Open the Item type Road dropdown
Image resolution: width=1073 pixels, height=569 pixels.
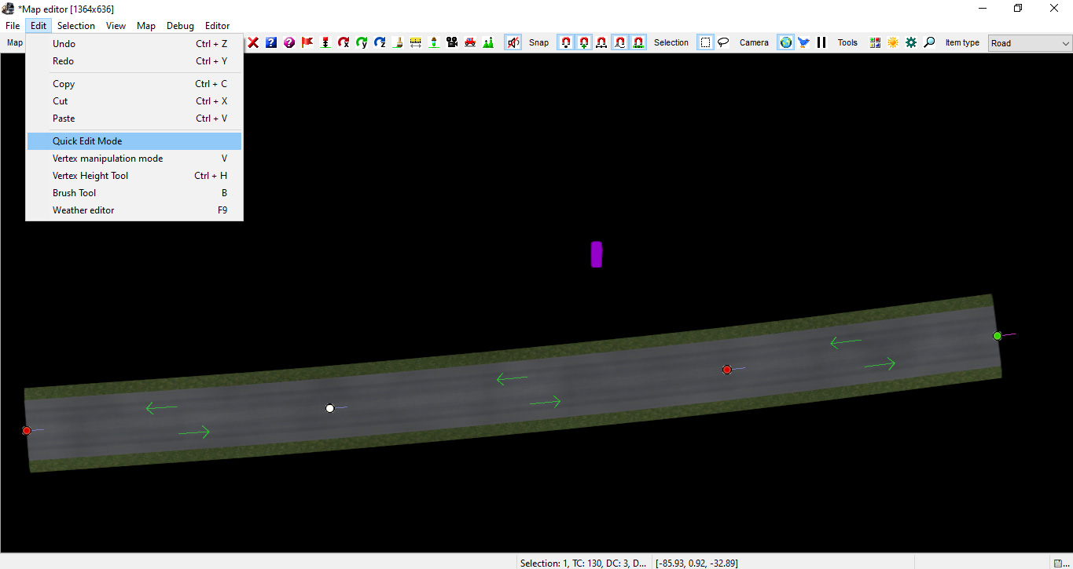(x=1030, y=43)
